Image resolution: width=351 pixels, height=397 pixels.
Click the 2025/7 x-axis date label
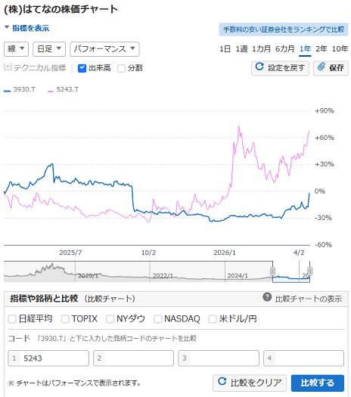point(70,253)
